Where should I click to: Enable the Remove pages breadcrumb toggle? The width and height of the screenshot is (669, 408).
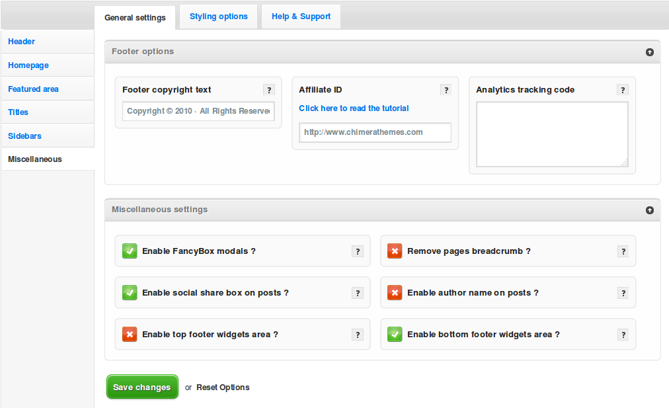[395, 251]
